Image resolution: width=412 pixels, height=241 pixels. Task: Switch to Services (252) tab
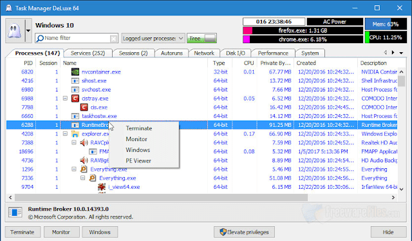coord(88,53)
